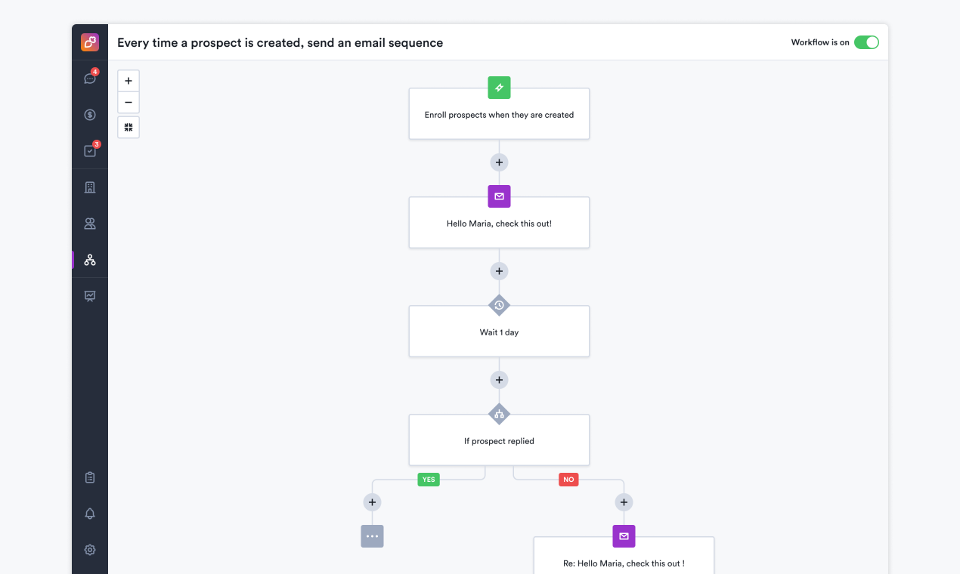Zoom into the canvas with the plus button

coord(128,80)
